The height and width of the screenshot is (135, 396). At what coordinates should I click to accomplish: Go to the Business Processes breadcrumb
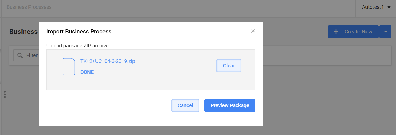(29, 7)
